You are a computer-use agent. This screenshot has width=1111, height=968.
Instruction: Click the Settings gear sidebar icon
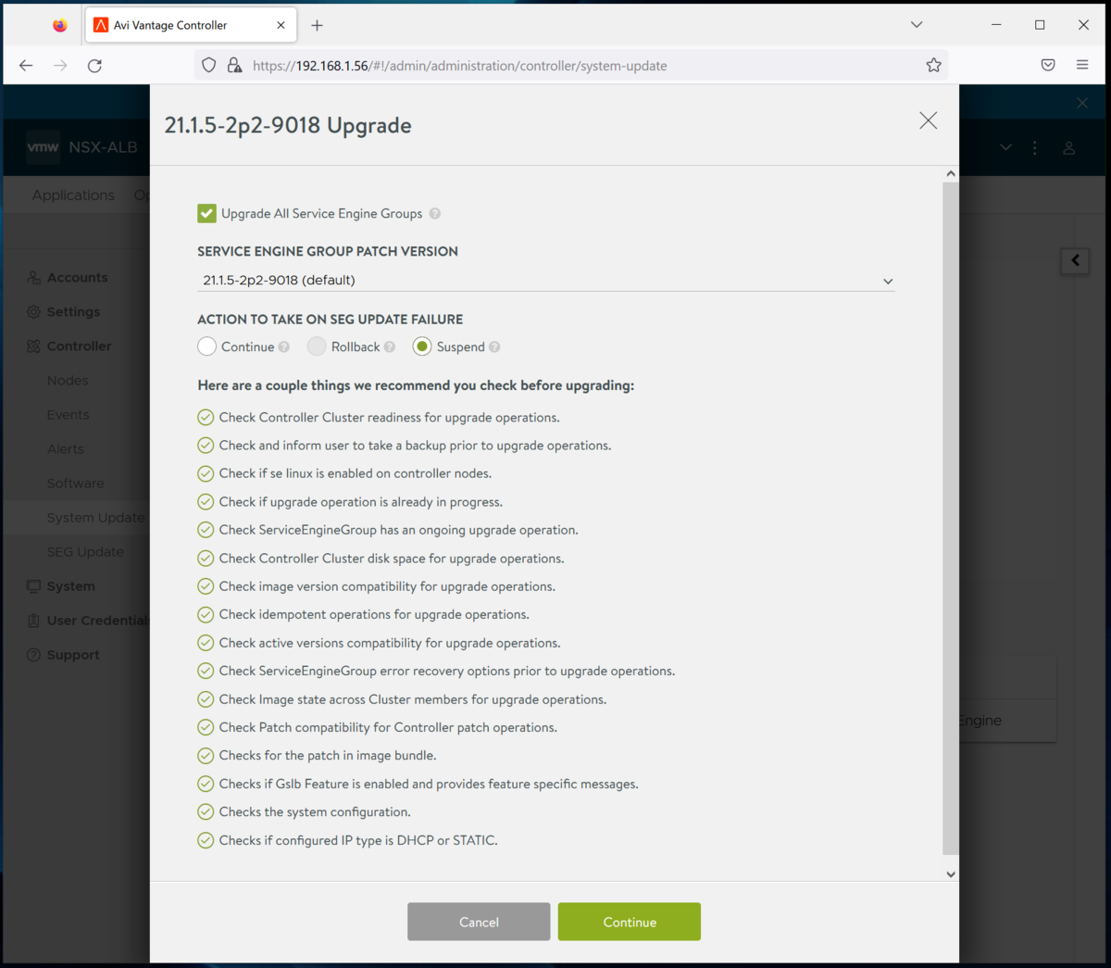click(x=33, y=312)
